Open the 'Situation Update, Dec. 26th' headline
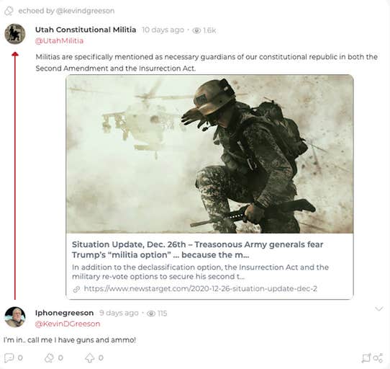This screenshot has width=390, height=369. (x=197, y=249)
